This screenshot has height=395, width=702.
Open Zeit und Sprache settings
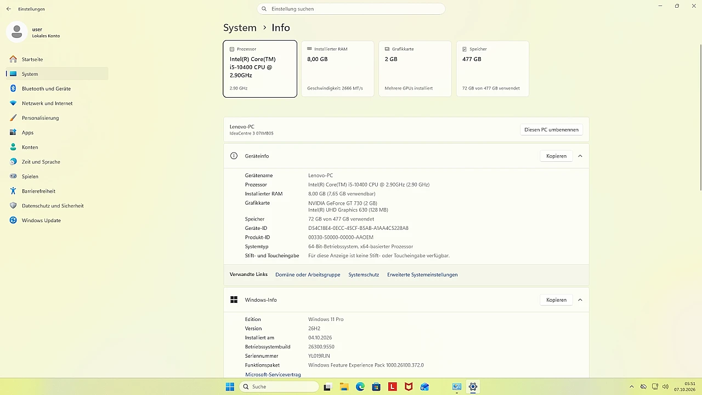click(x=57, y=162)
